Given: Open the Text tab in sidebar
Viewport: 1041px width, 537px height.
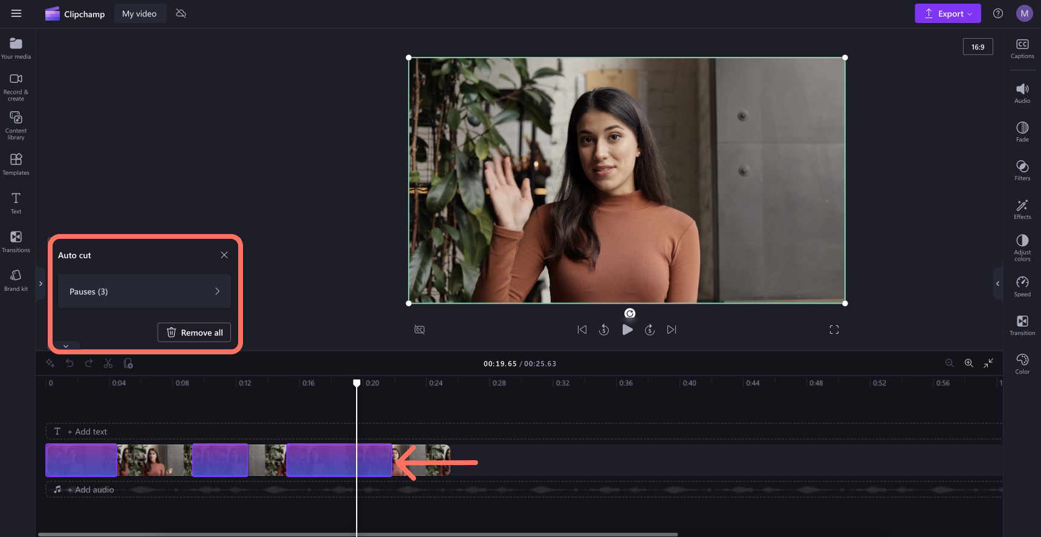Looking at the screenshot, I should click(16, 203).
